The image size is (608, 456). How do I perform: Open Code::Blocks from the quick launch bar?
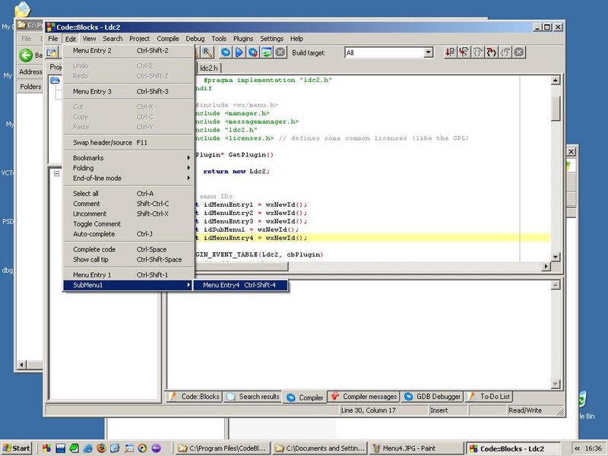(x=46, y=448)
